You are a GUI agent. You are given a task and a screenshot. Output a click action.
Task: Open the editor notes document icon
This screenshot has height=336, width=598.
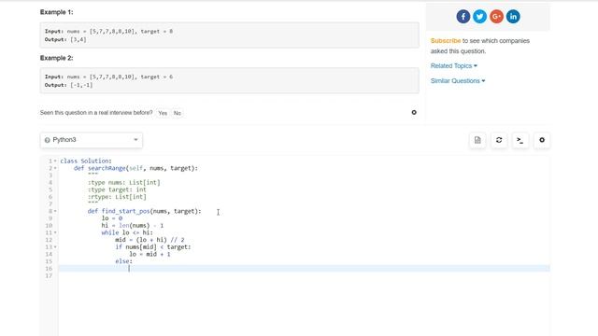point(477,140)
